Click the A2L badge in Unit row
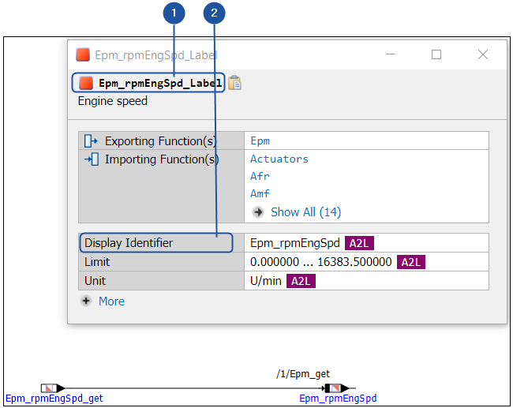The height and width of the screenshot is (408, 513). (301, 281)
